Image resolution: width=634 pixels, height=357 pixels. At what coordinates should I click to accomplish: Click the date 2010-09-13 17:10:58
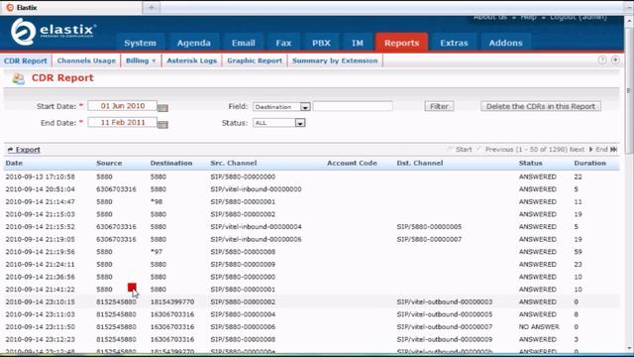click(x=40, y=177)
